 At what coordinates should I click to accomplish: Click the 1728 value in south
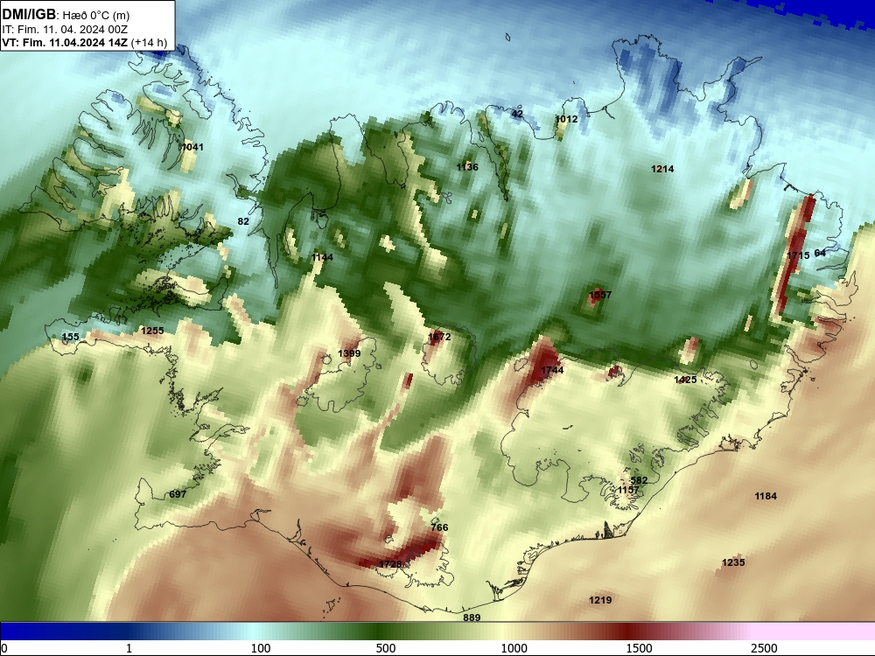click(390, 564)
